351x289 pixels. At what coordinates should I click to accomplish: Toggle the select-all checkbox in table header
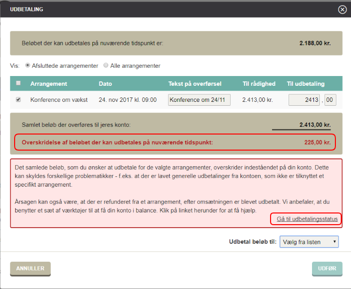tap(19, 83)
